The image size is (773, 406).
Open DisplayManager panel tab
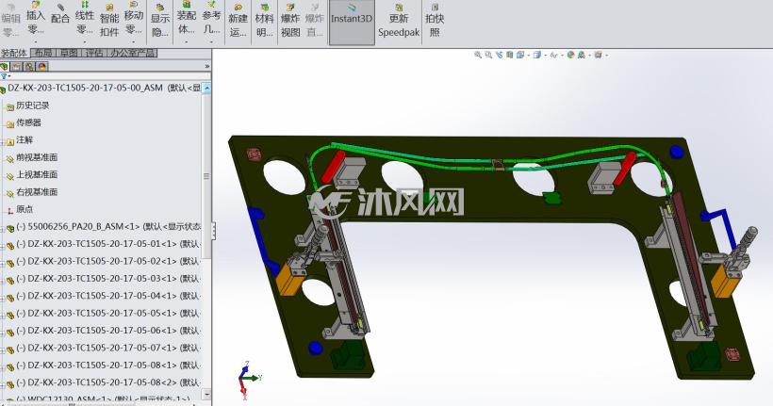click(42, 66)
